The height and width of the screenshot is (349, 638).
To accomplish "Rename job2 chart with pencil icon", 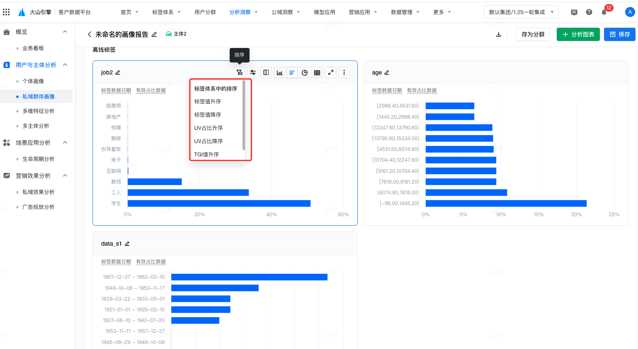I will 118,72.
